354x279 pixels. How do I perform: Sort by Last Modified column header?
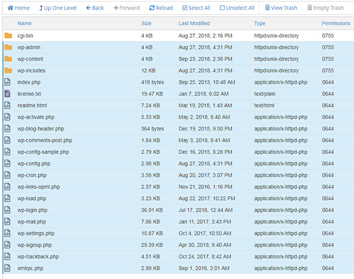point(194,23)
